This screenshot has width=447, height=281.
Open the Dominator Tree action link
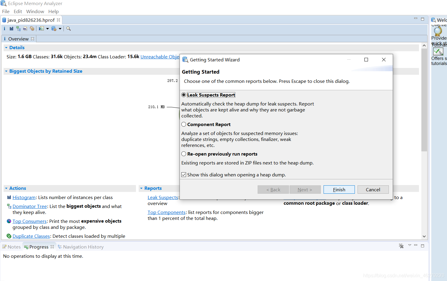pyautogui.click(x=30, y=206)
